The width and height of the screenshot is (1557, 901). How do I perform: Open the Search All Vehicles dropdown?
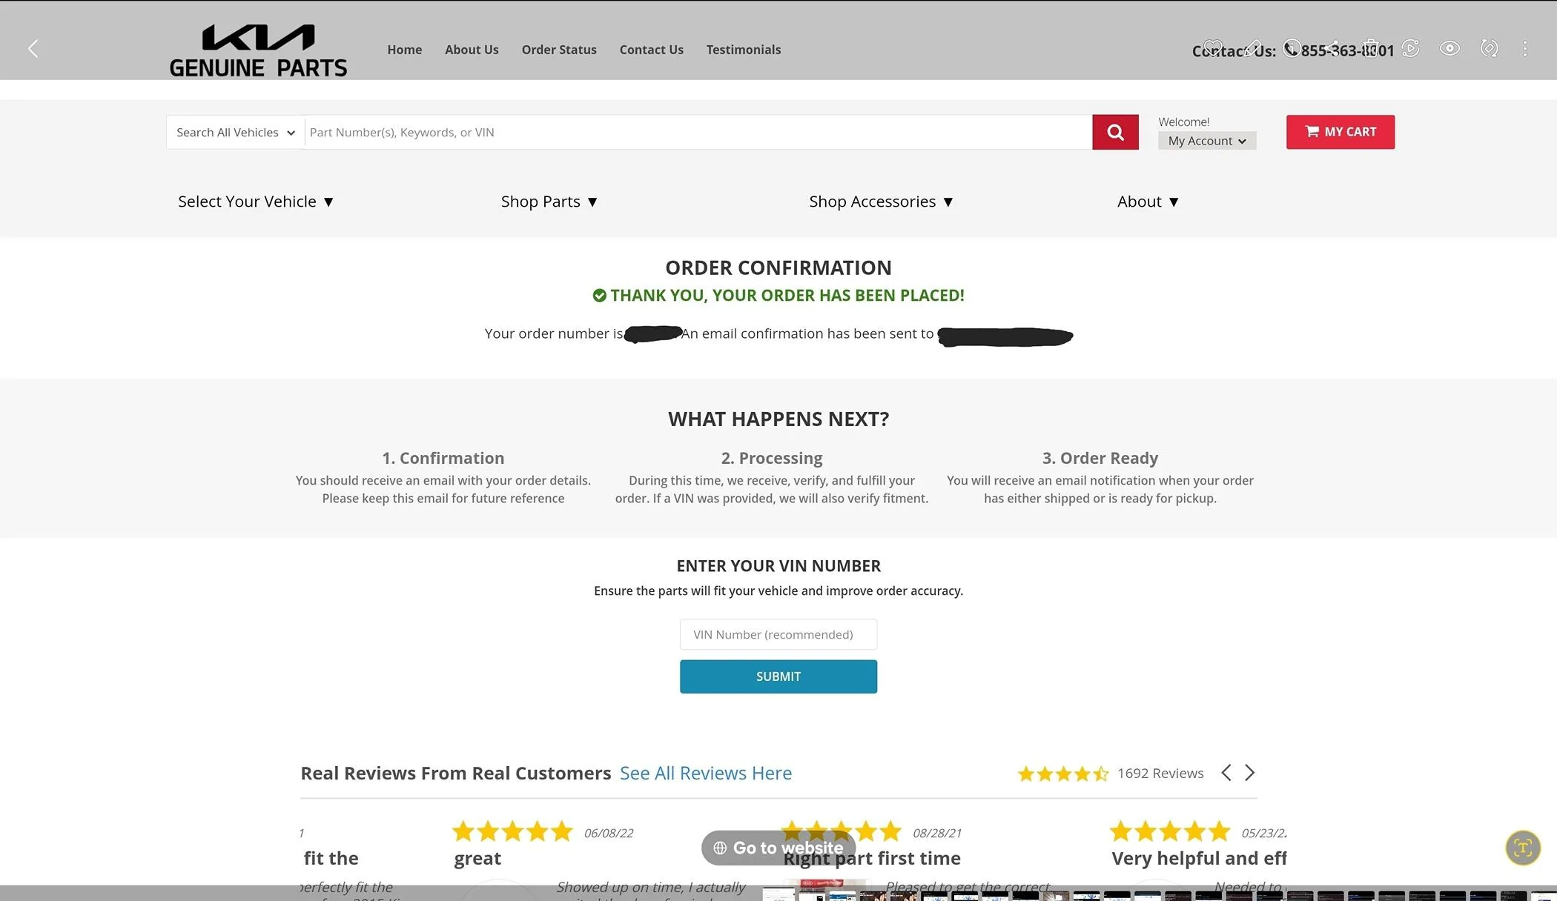[x=235, y=132]
